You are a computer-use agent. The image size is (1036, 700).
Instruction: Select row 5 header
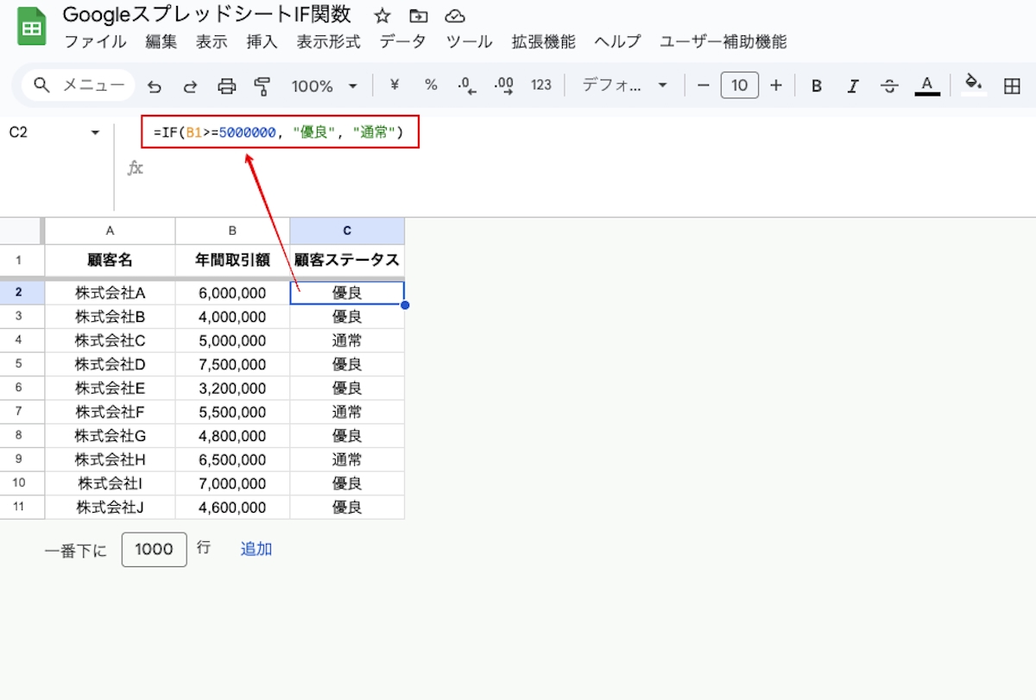click(x=19, y=364)
